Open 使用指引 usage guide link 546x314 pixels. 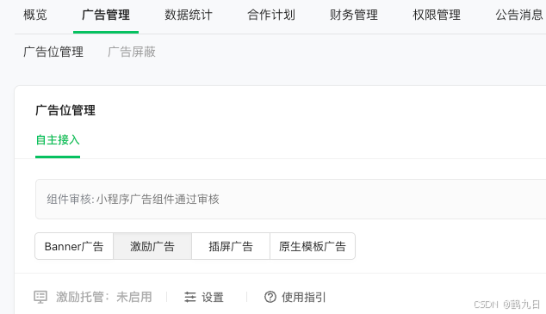(304, 298)
